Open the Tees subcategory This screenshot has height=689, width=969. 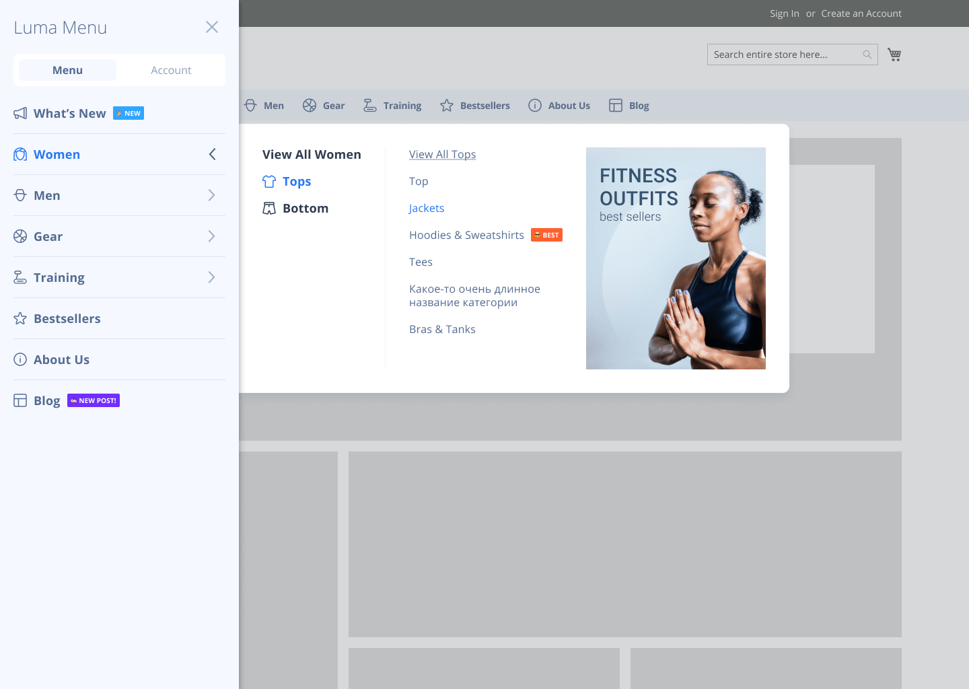(x=421, y=262)
